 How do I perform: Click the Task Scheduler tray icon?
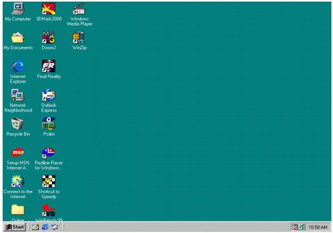click(x=295, y=227)
